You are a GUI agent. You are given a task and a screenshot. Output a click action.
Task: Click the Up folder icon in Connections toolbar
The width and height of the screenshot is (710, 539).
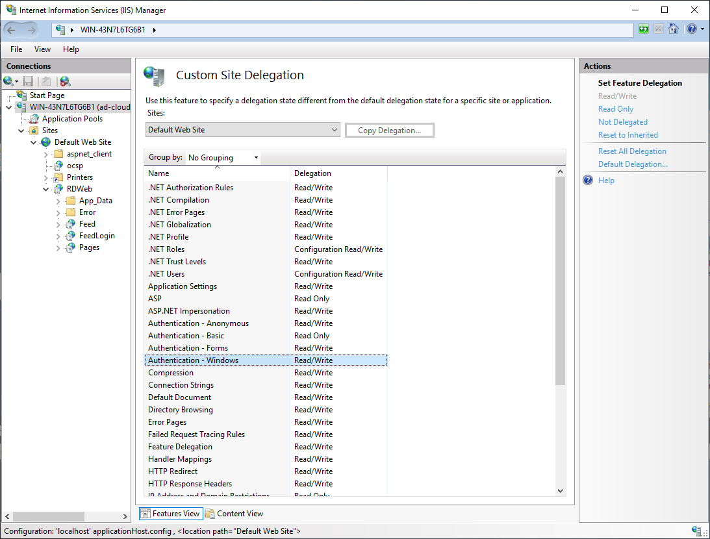click(45, 81)
